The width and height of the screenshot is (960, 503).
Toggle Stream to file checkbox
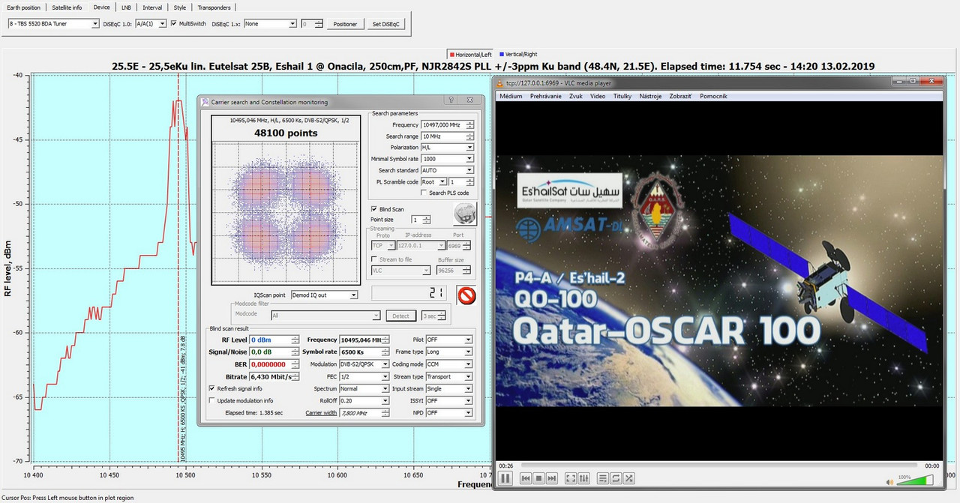click(374, 259)
